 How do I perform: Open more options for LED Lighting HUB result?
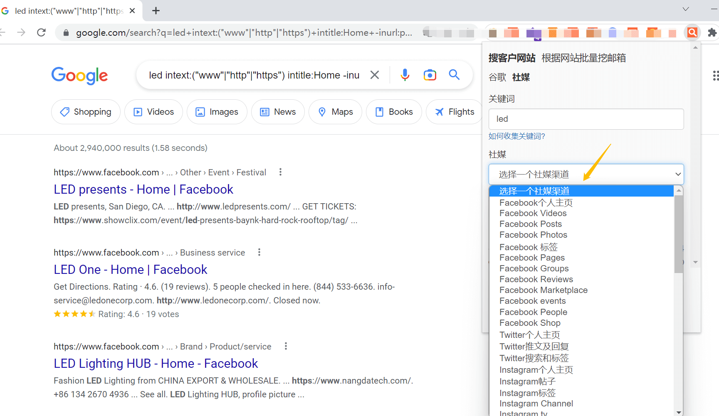coord(286,346)
